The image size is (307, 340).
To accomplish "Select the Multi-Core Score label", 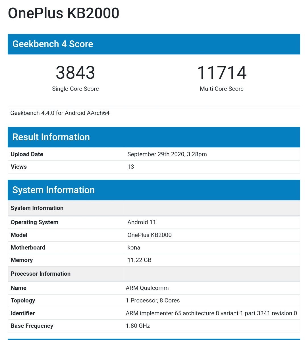I will click(221, 89).
